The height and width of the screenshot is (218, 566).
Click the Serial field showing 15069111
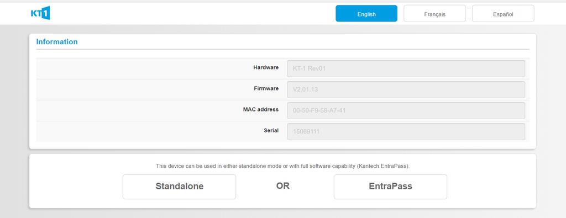tap(406, 132)
